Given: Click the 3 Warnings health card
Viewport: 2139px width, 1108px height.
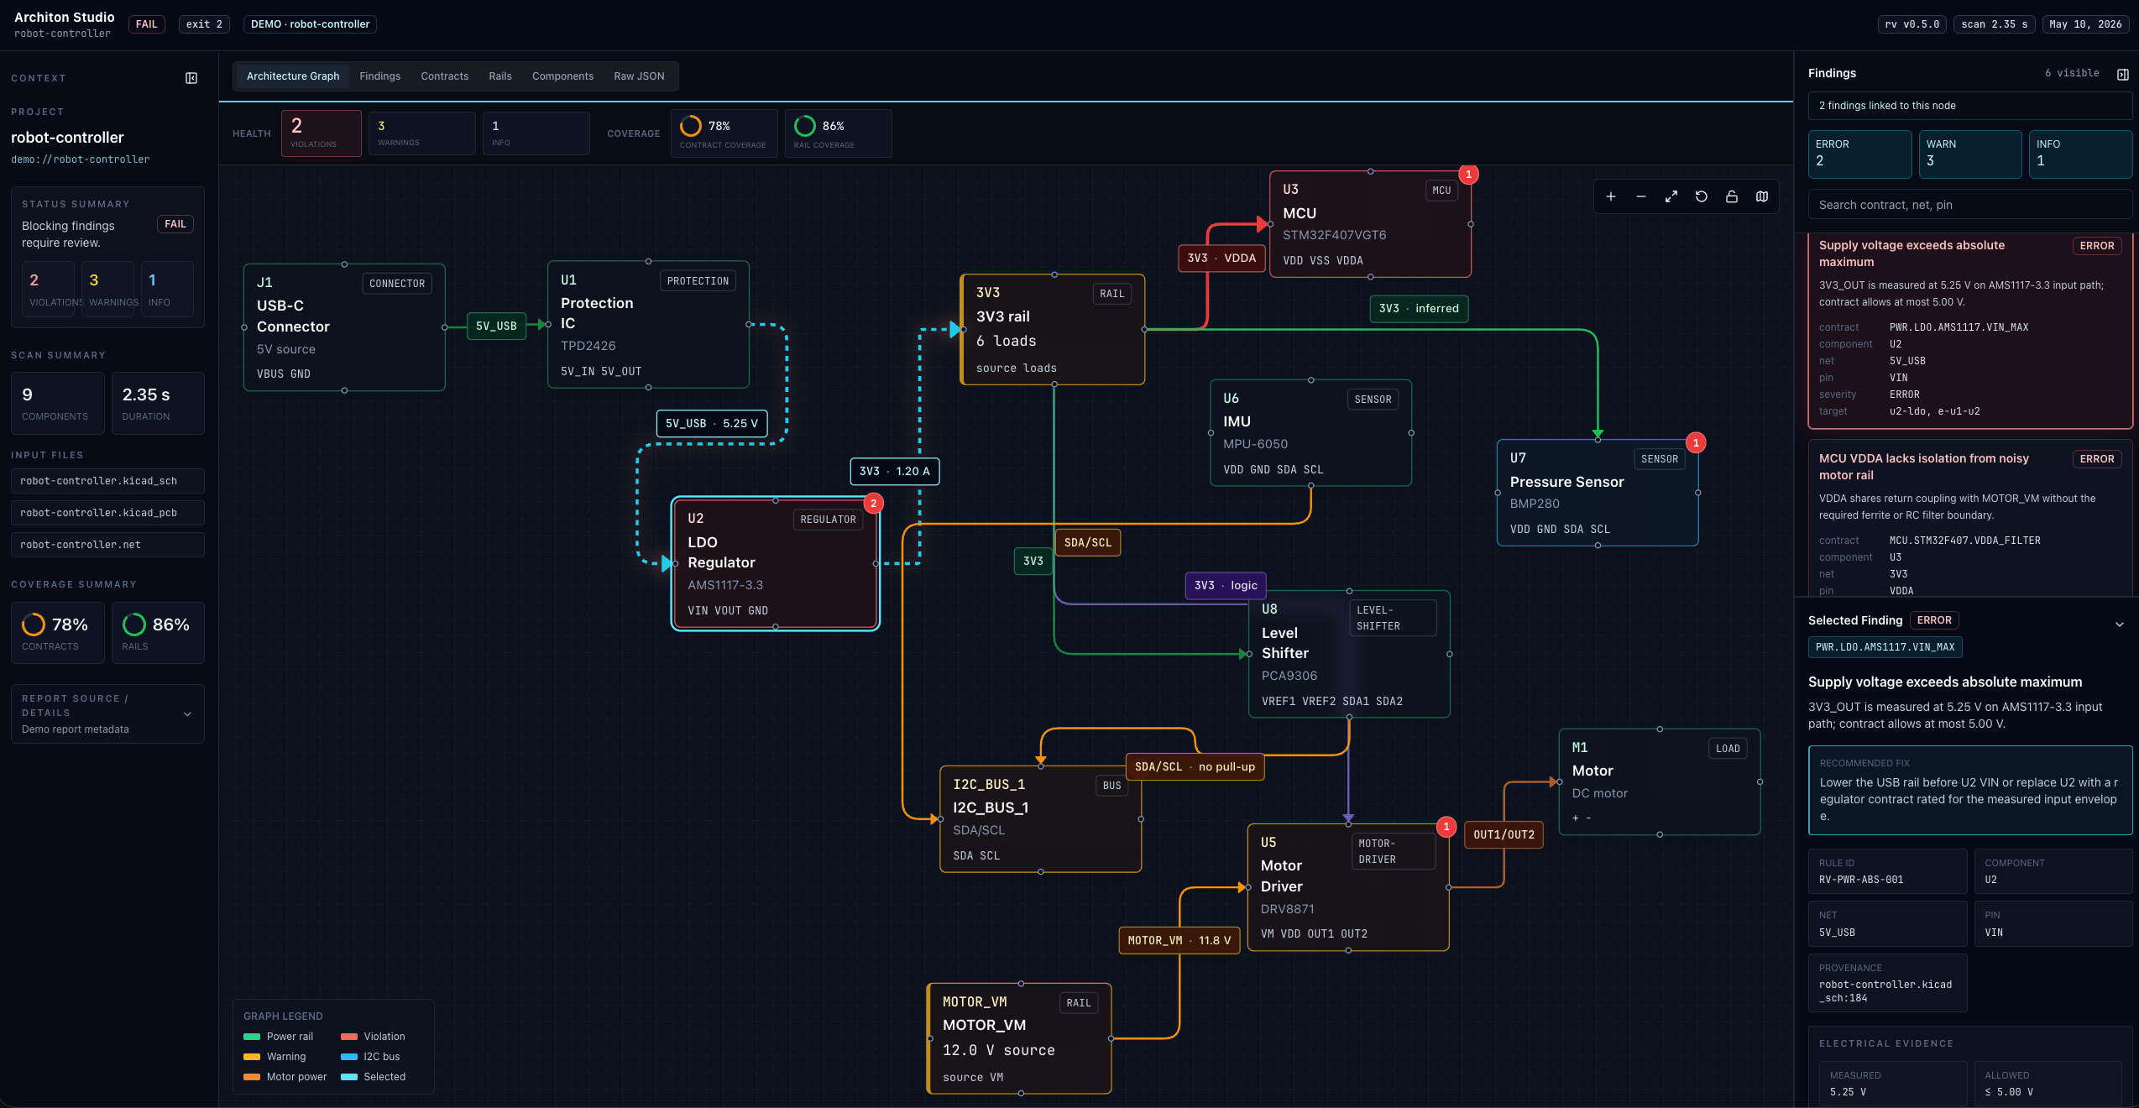Looking at the screenshot, I should (x=422, y=133).
